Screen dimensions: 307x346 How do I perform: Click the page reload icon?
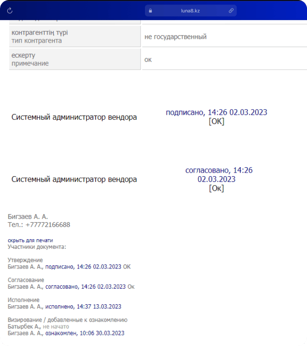tap(10, 10)
